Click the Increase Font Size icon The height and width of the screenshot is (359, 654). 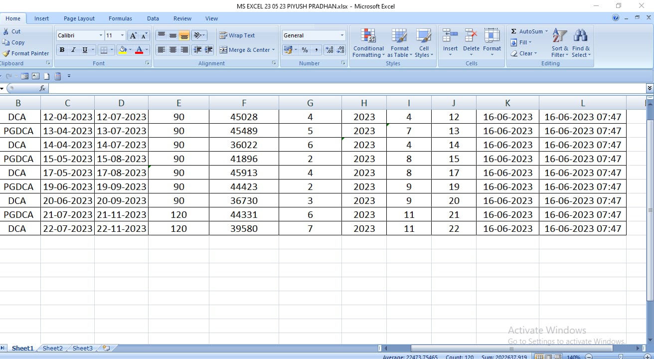[133, 35]
